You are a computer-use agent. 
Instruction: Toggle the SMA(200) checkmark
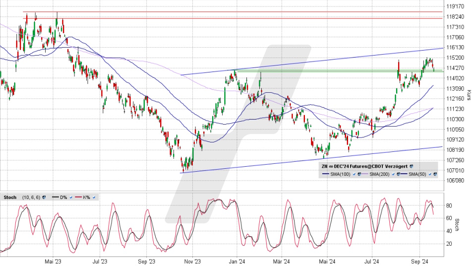[x=393, y=174]
